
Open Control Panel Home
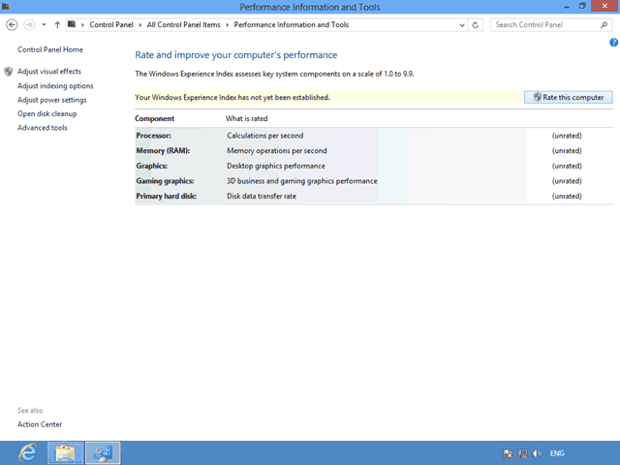(50, 49)
